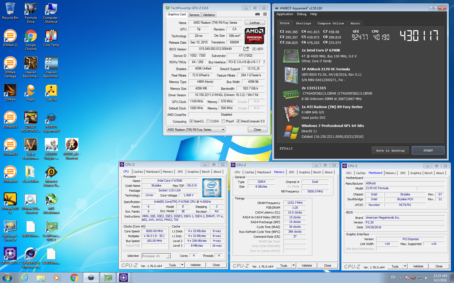Click the AMD Radeon Graphics logo
Image resolution: width=454 pixels, height=283 pixels.
coord(255,36)
